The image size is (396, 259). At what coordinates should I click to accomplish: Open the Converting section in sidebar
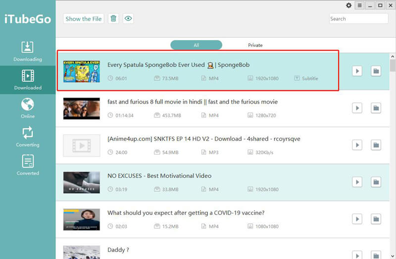point(28,137)
